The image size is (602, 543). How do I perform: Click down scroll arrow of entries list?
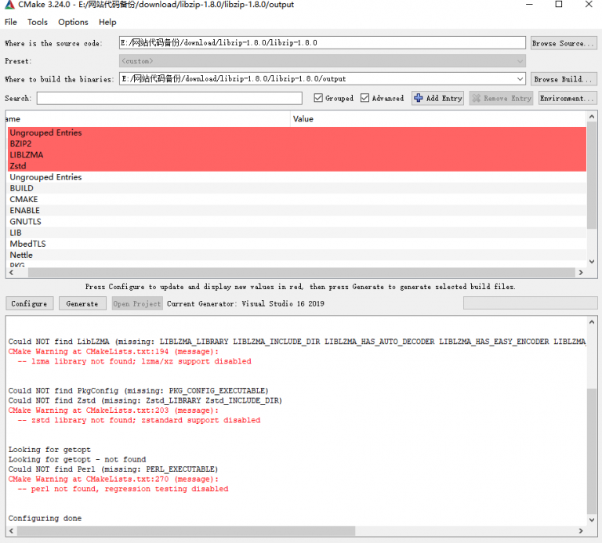[x=592, y=262]
